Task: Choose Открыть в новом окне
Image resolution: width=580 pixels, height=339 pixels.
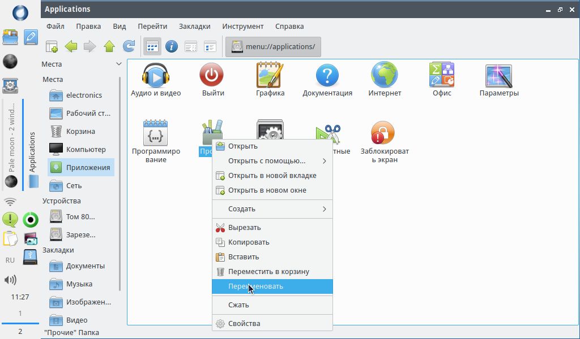Action: (272, 190)
